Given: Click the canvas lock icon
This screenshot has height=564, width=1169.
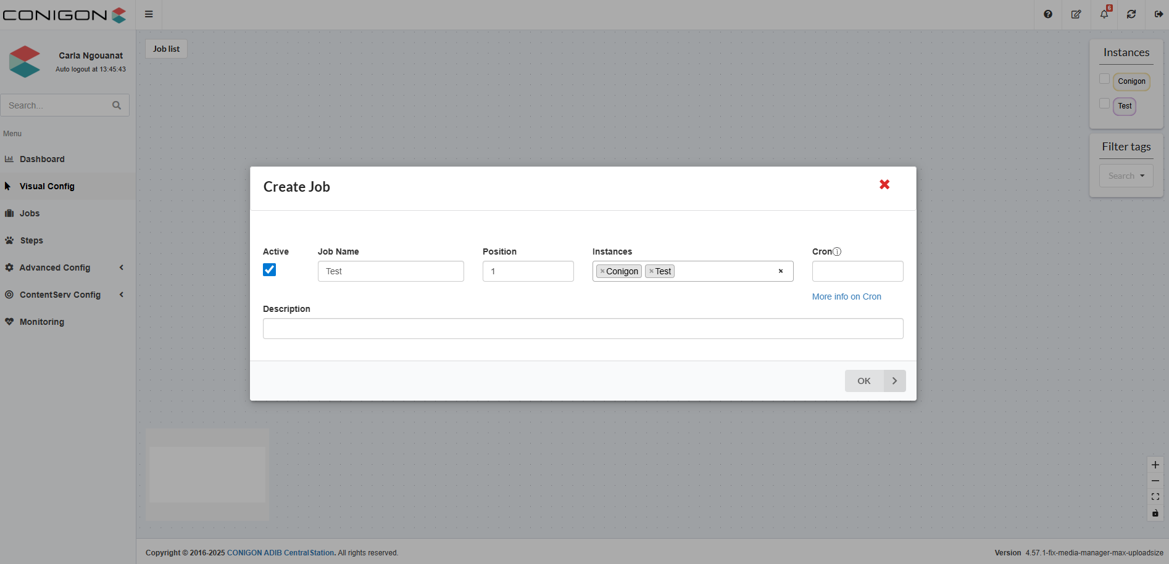Looking at the screenshot, I should (1155, 513).
